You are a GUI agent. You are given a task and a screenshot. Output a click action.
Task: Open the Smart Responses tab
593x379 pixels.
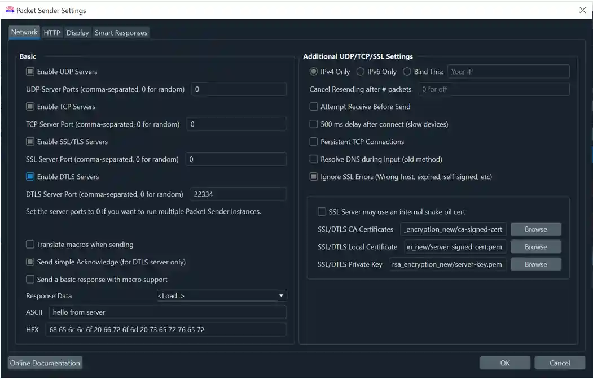121,32
